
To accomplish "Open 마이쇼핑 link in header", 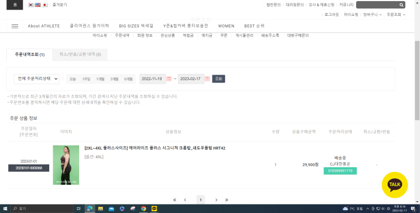I will click(351, 15).
